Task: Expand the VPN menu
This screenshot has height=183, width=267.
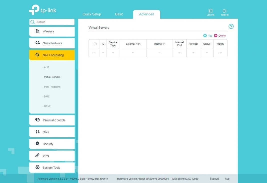Action: (x=52, y=156)
